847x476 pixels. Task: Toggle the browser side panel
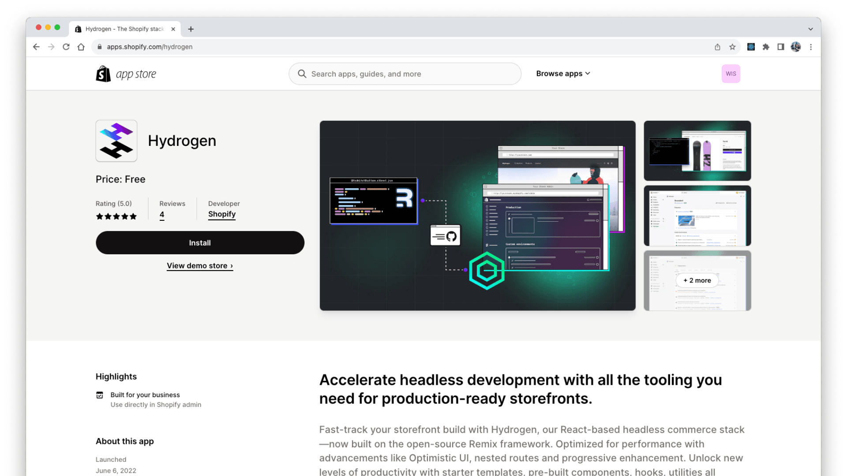(781, 47)
